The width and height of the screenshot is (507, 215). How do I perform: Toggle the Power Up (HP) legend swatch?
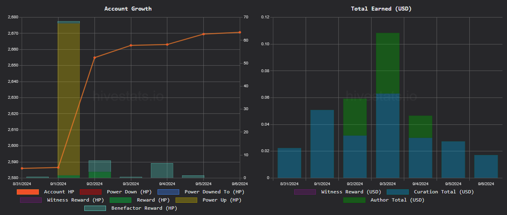186,200
